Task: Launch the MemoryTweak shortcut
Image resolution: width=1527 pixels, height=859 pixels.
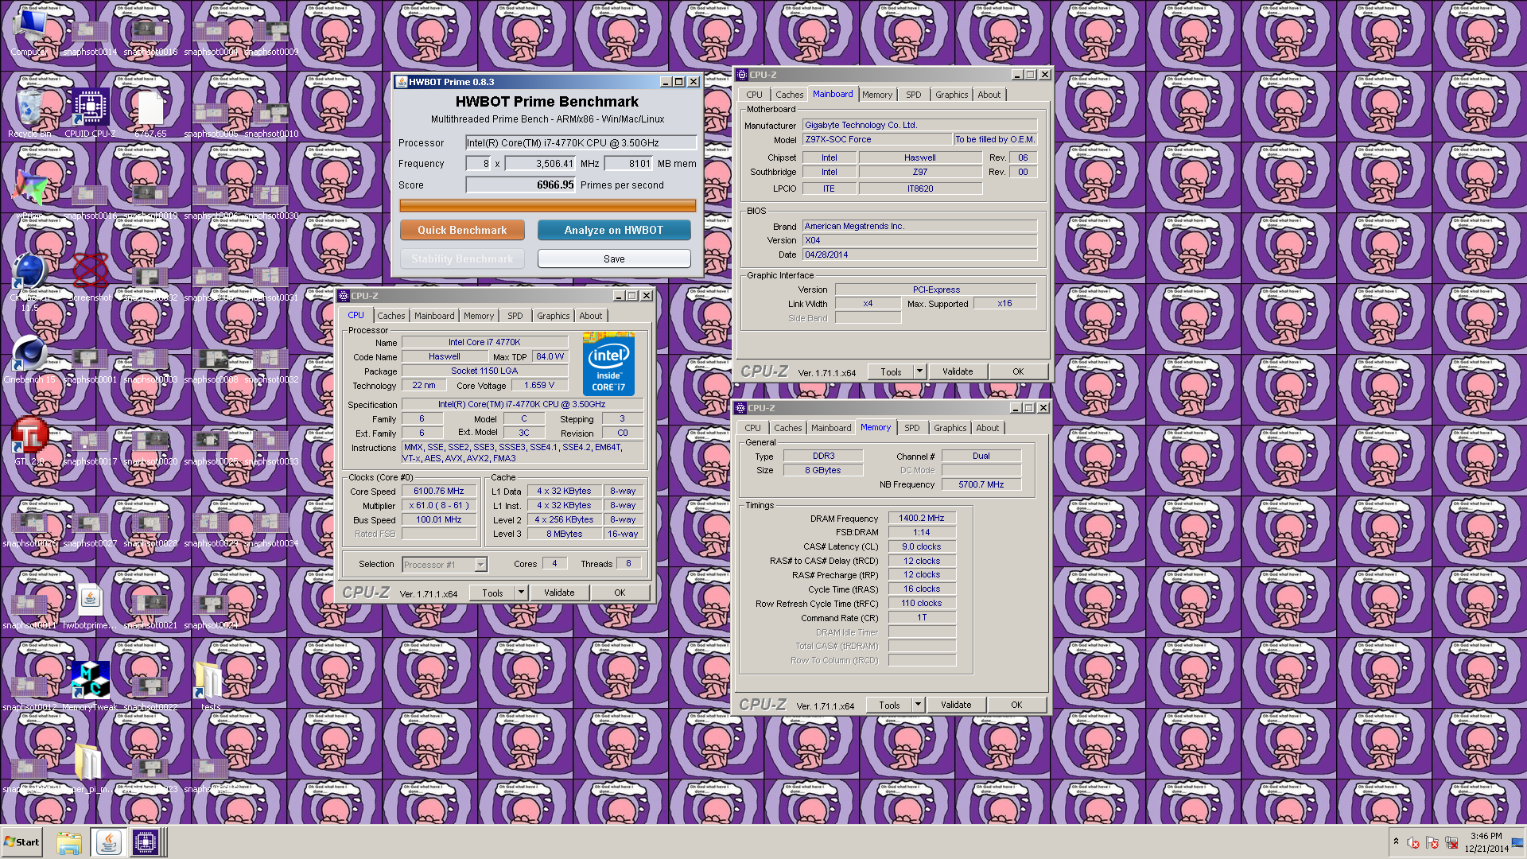Action: tap(90, 686)
